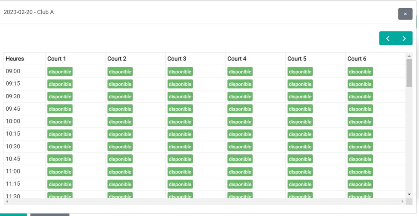The image size is (419, 216).
Task: Click the 11:15 time label
Action: pyautogui.click(x=13, y=184)
